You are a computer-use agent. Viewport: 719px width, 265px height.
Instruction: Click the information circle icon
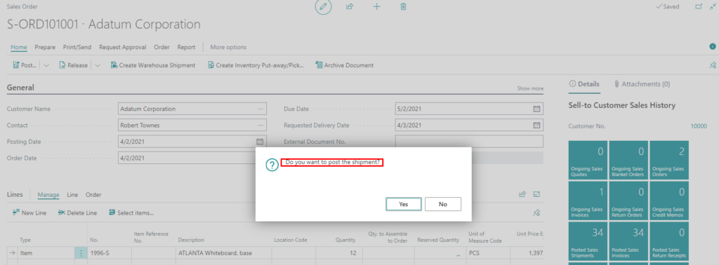[712, 47]
